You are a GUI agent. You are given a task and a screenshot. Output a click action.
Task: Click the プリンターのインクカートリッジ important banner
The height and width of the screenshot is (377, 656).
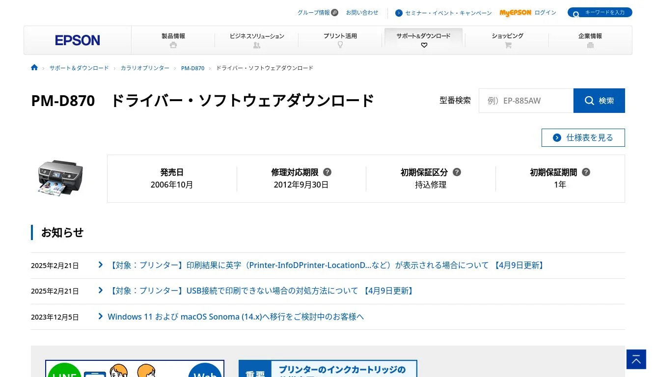tap(328, 369)
